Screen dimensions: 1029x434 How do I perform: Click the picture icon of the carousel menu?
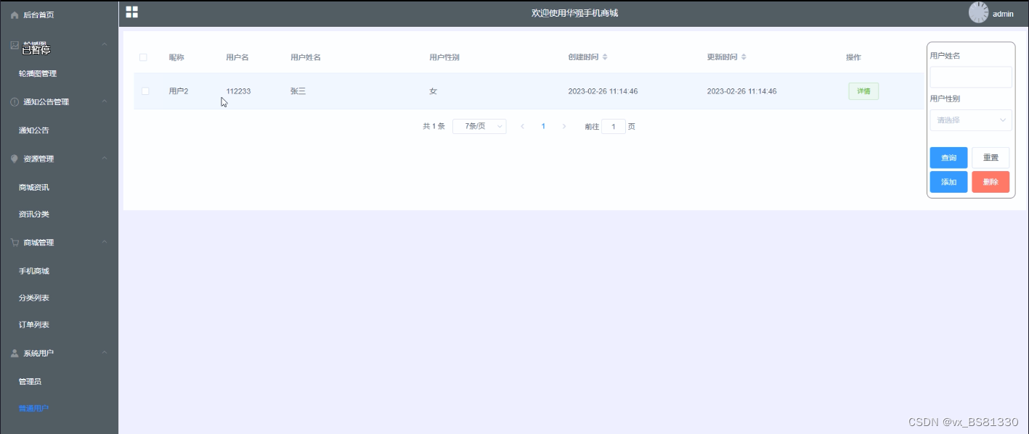[x=15, y=45]
